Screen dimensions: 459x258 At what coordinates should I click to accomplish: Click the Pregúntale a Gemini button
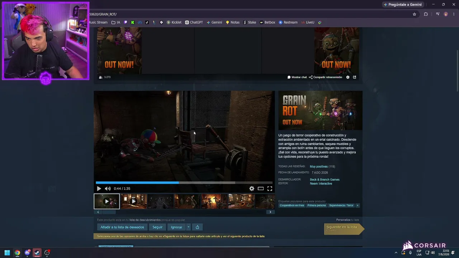402,5
